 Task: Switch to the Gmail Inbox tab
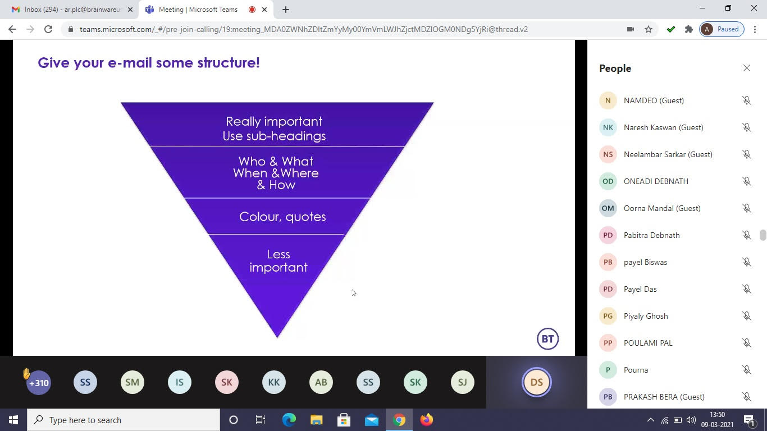70,10
